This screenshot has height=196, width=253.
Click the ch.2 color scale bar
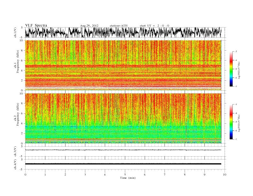231,122
